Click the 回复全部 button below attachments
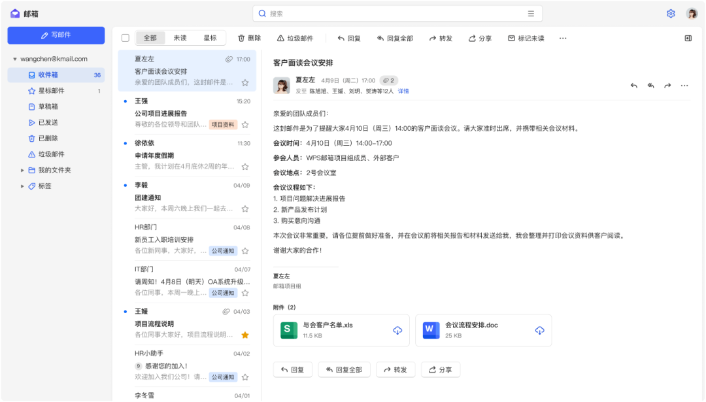 pos(345,370)
